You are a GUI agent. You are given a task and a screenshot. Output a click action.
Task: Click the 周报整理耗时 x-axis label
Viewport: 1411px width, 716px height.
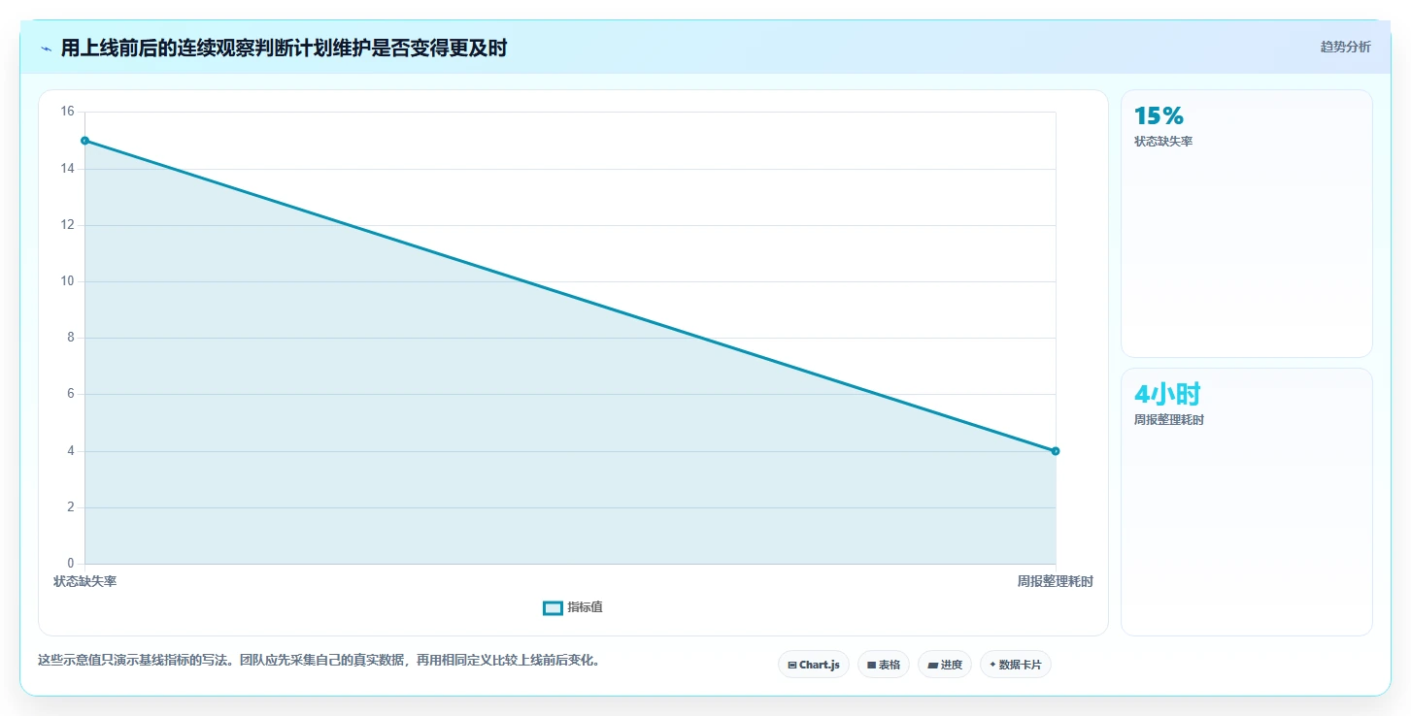tap(1056, 581)
